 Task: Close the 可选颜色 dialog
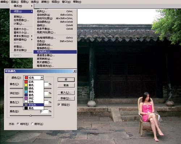tap(75, 71)
